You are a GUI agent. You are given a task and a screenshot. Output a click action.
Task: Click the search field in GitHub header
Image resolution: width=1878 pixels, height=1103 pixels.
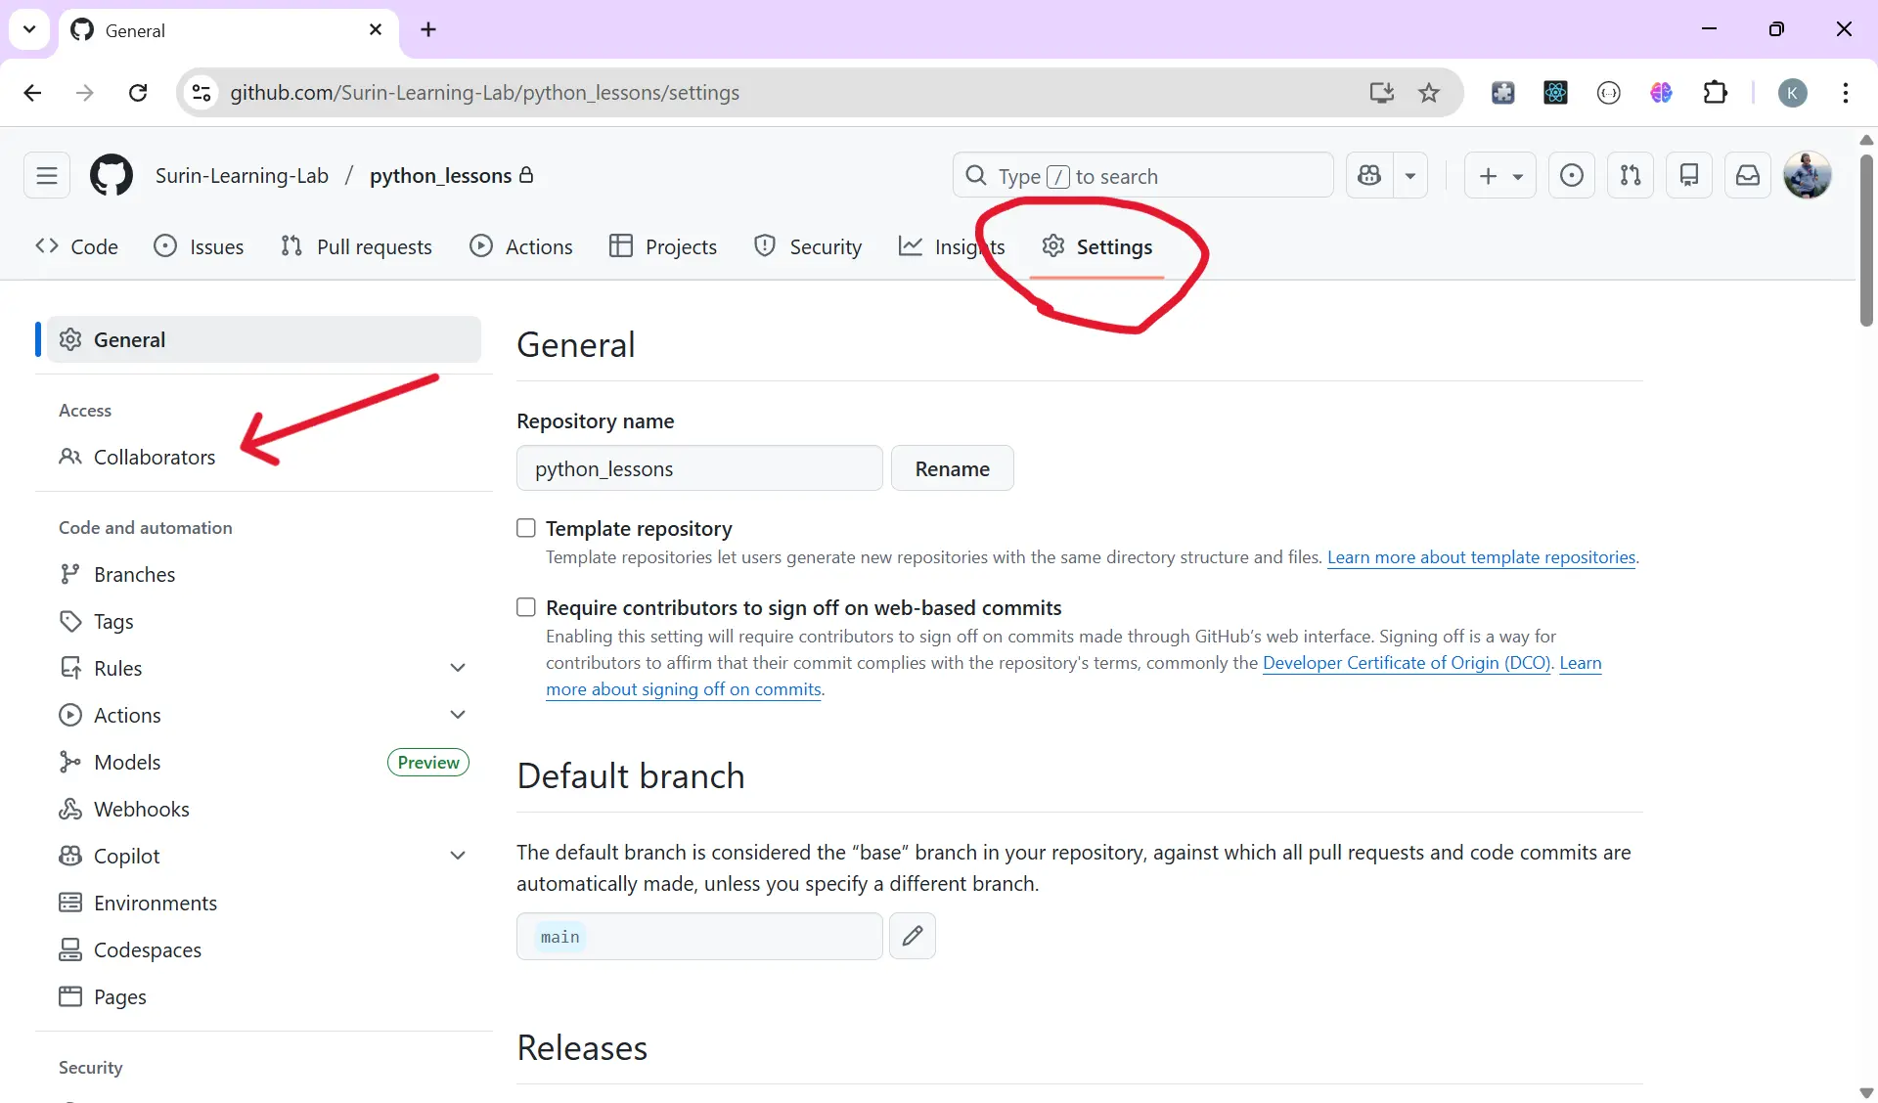(1142, 176)
